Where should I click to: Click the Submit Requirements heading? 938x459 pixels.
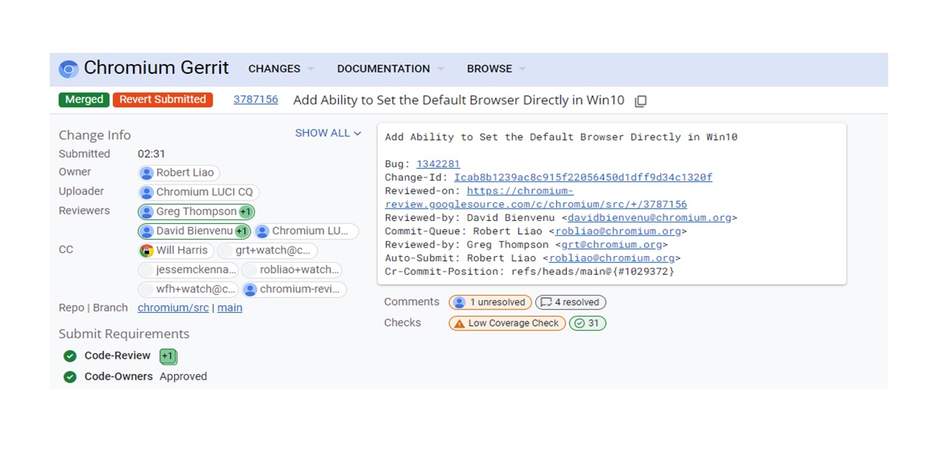click(124, 334)
